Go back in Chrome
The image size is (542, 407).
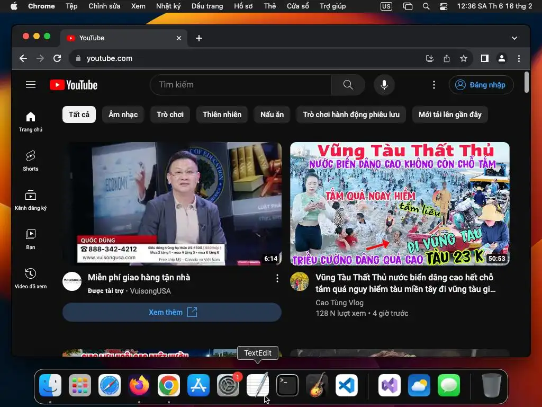pyautogui.click(x=23, y=58)
